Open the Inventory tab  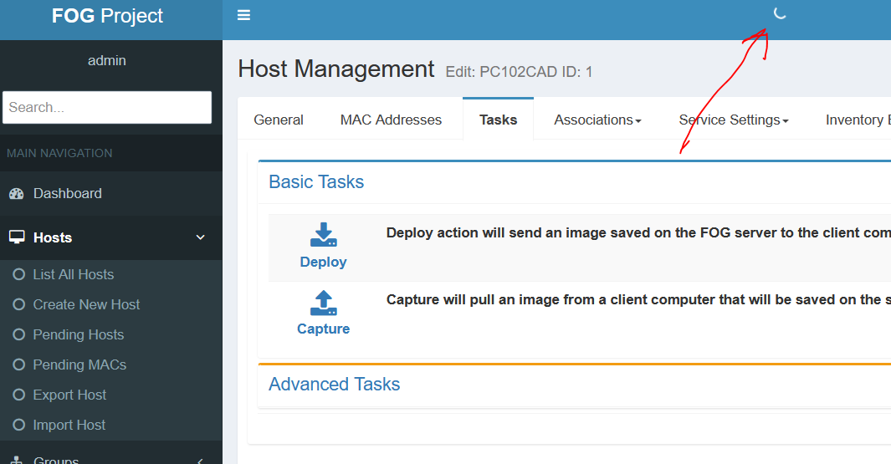click(858, 120)
